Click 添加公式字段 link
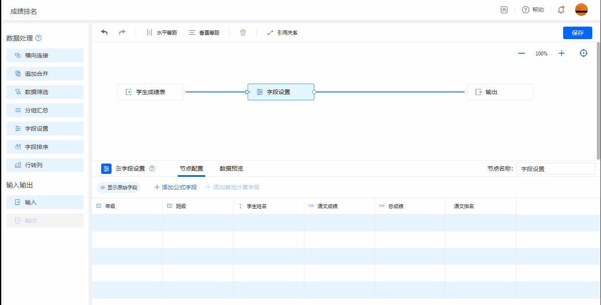 click(x=176, y=188)
